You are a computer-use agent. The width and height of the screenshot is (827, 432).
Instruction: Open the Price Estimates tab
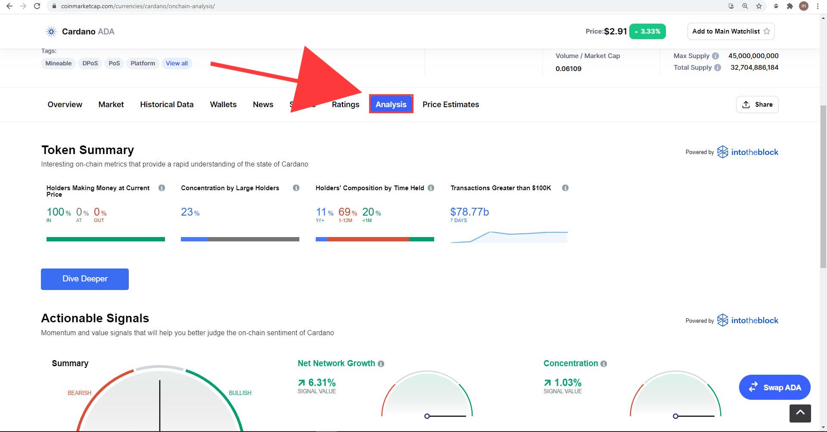pos(451,105)
